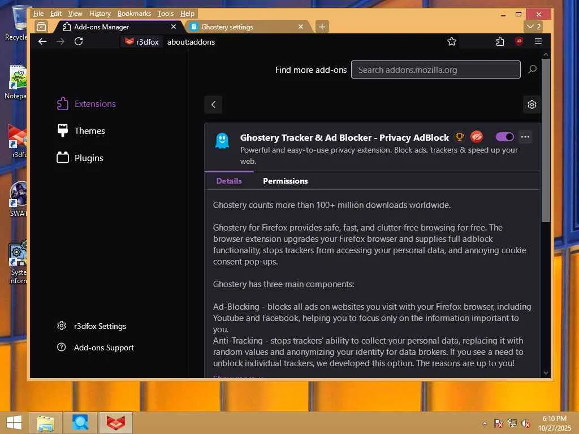
Task: Open the Tools menu
Action: pyautogui.click(x=166, y=14)
